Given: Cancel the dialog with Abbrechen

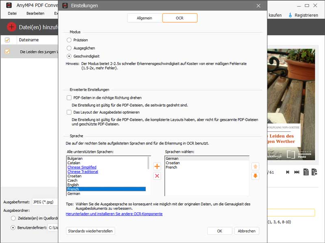Looking at the screenshot, I should tap(247, 231).
